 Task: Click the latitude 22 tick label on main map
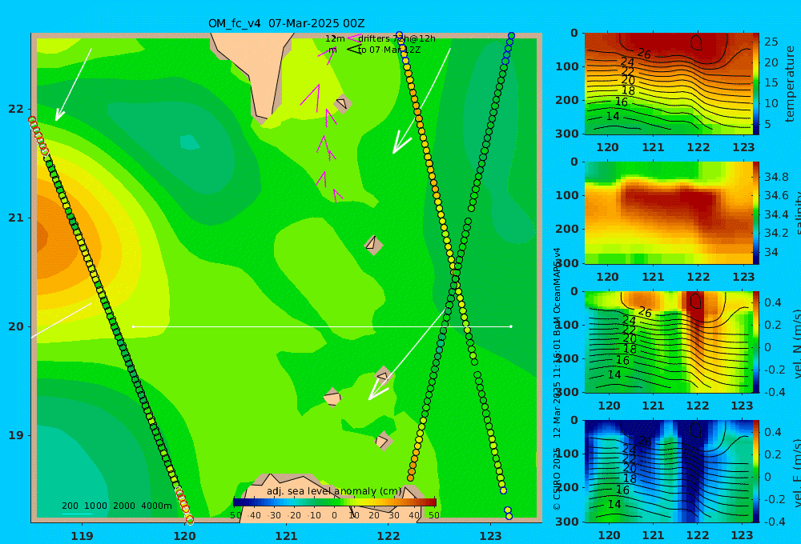[16, 109]
